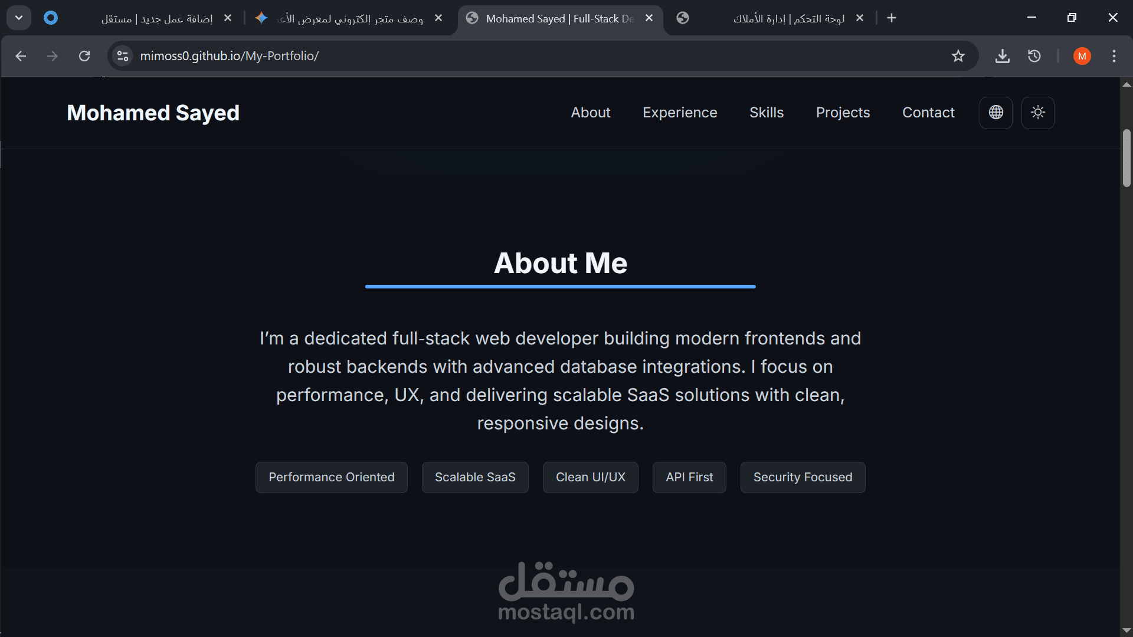The image size is (1133, 637).
Task: Reload the portfolio page
Action: (x=84, y=56)
